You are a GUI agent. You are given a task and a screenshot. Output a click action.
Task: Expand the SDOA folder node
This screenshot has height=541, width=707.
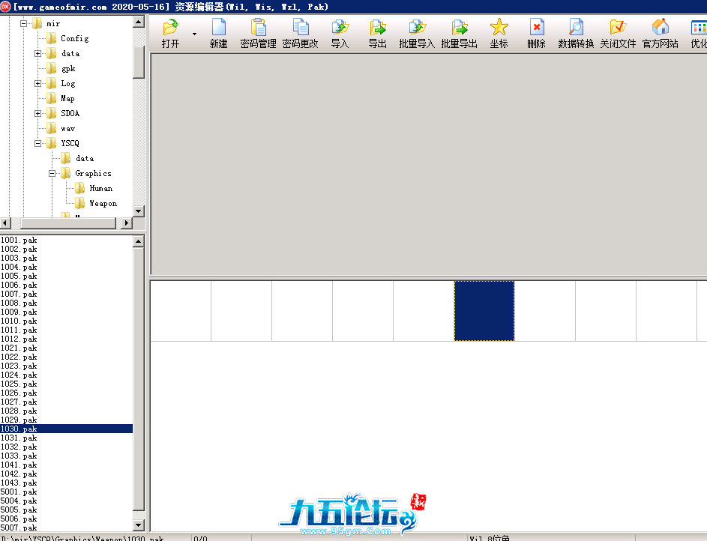point(38,113)
